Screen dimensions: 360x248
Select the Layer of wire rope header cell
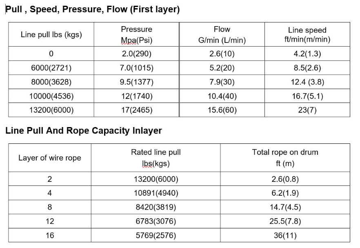[50, 158]
